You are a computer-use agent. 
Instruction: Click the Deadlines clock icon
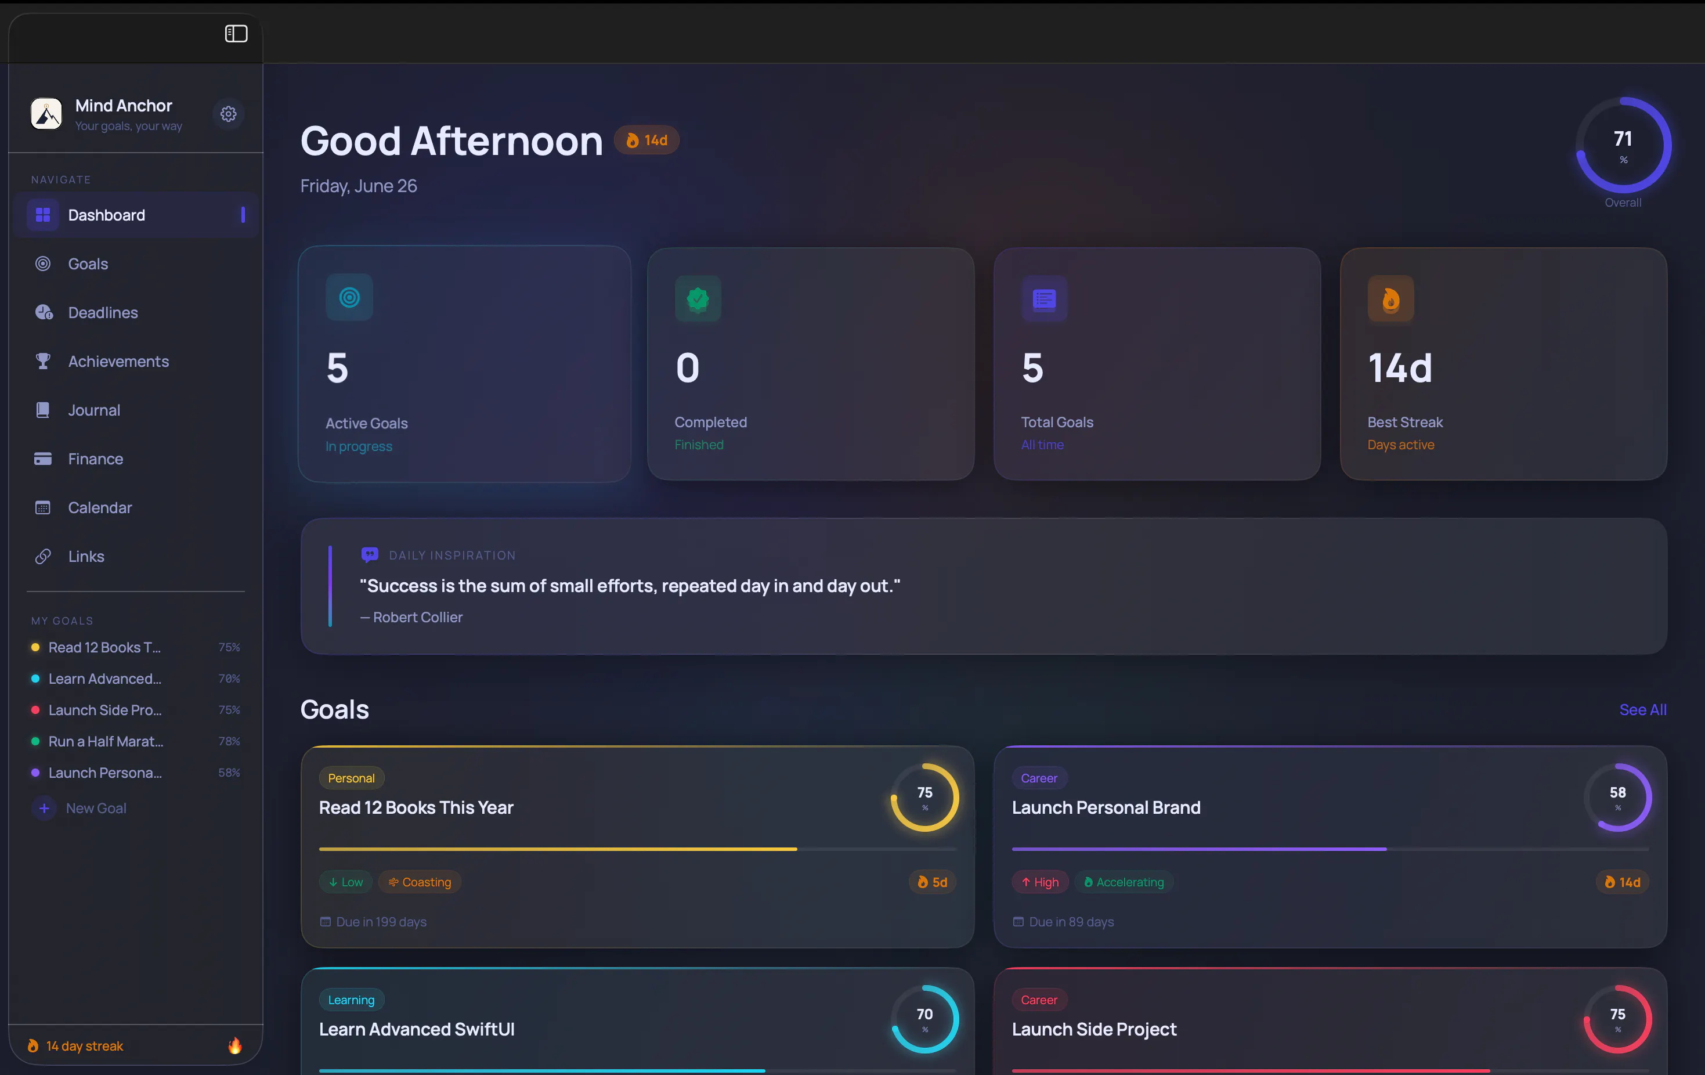[44, 312]
